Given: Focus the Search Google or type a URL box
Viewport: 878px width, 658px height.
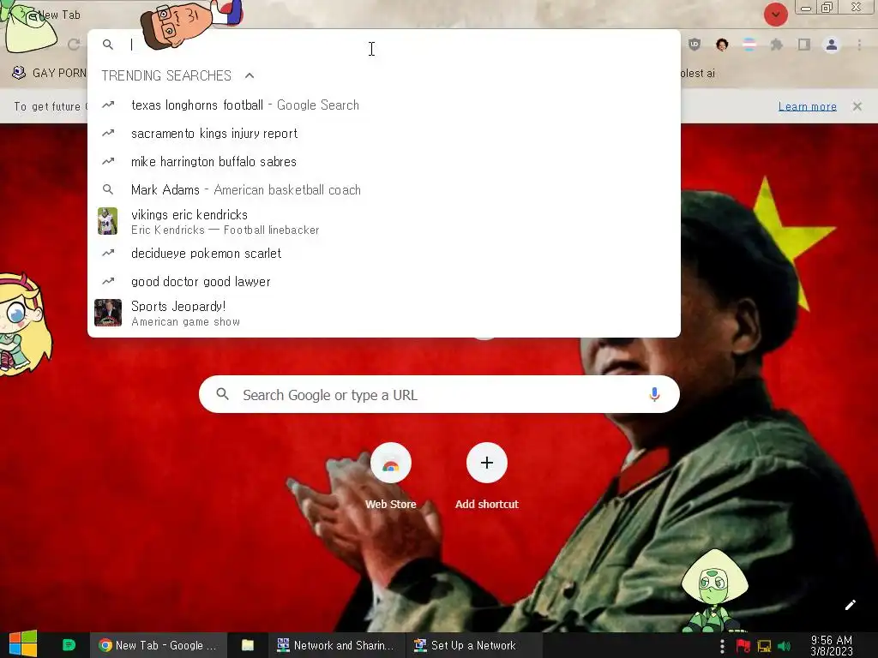Looking at the screenshot, I should pos(439,394).
